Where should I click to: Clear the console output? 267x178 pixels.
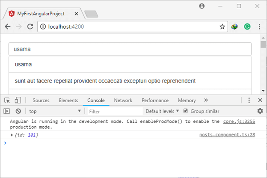point(18,111)
